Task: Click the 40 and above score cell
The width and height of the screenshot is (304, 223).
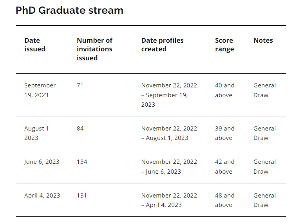Action: (224, 90)
